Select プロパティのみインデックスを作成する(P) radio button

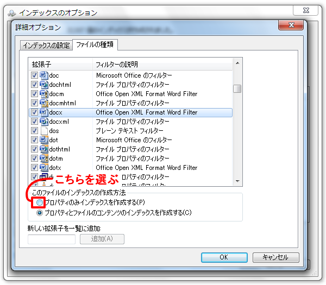(x=40, y=202)
